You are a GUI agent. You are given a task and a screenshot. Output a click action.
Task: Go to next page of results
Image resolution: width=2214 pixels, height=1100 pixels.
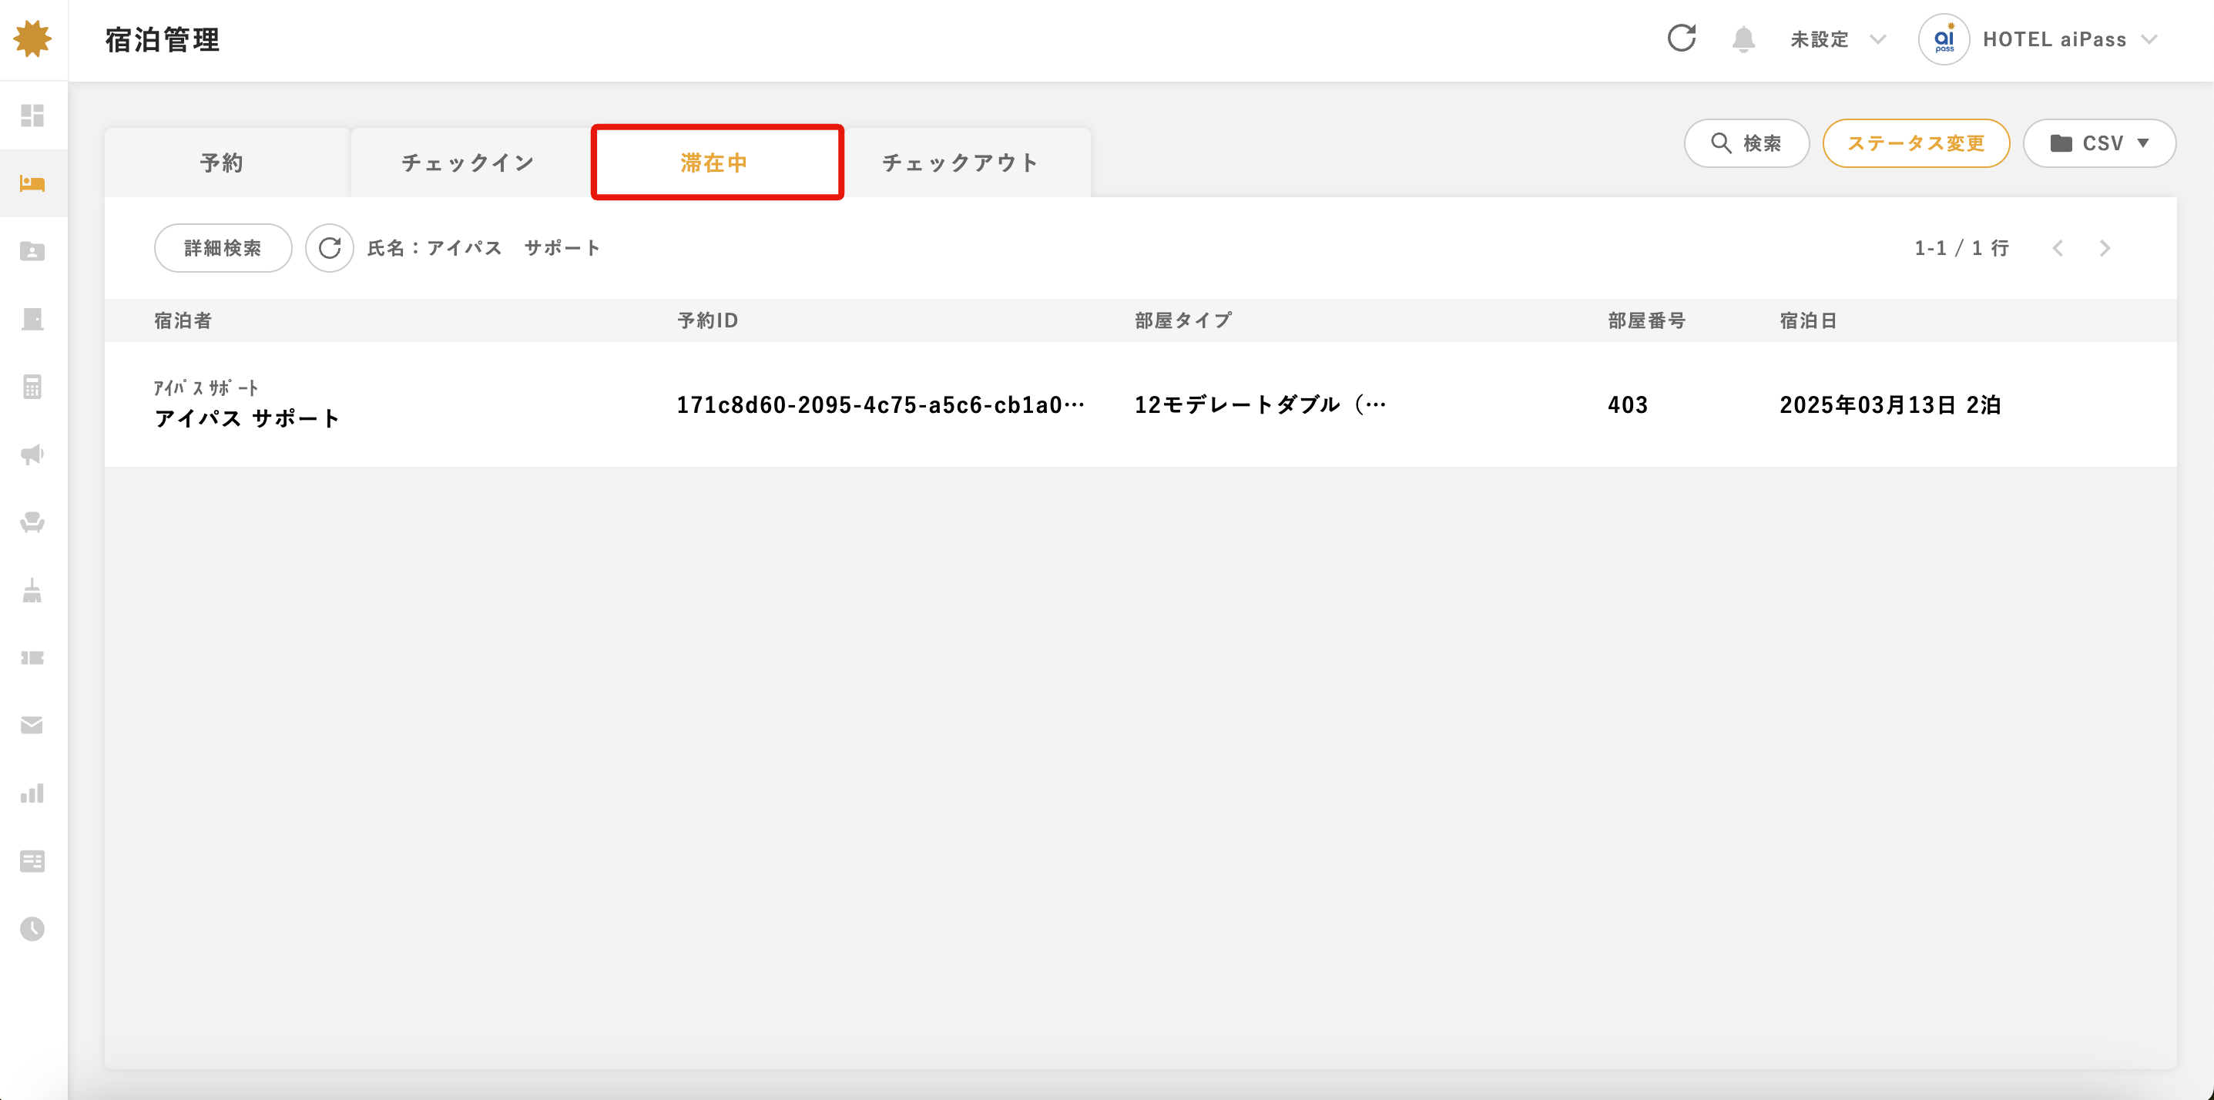point(2105,248)
